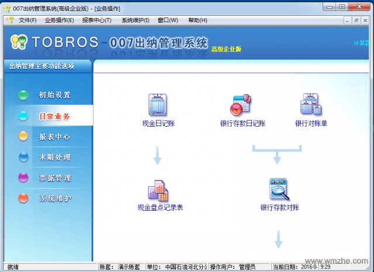Image resolution: width=374 pixels, height=272 pixels.
Task: Open the 业务操作(E) menu
Action: tap(59, 20)
